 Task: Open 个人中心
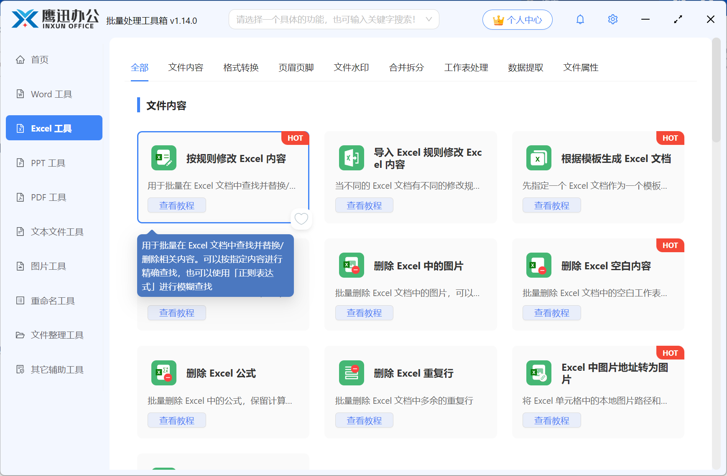[517, 19]
